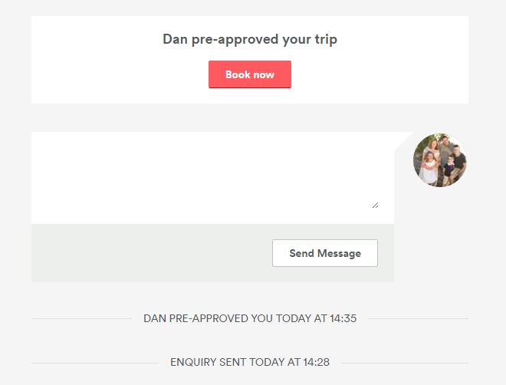The image size is (506, 385).
Task: Focus the empty message text area
Action: (207, 175)
